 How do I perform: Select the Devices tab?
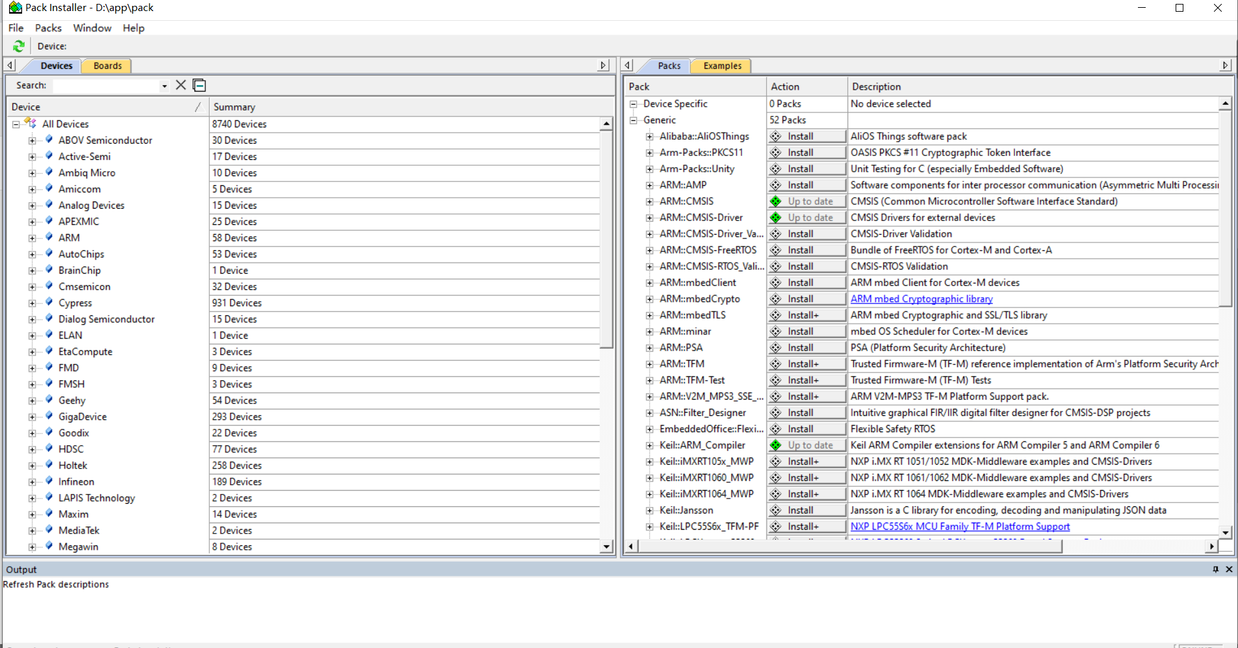tap(57, 66)
